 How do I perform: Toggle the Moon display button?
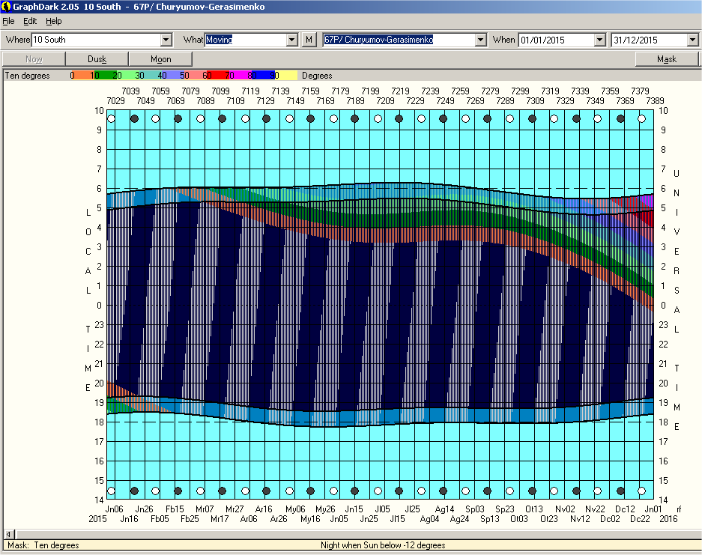click(160, 59)
